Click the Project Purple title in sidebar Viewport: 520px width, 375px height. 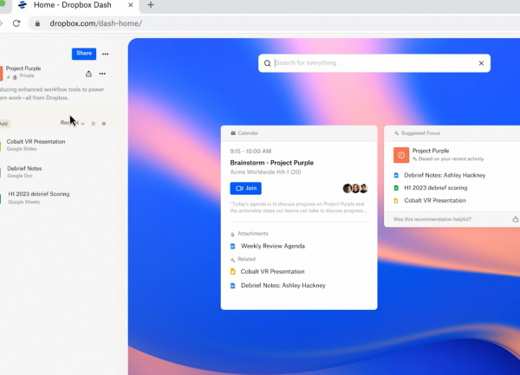pyautogui.click(x=23, y=68)
